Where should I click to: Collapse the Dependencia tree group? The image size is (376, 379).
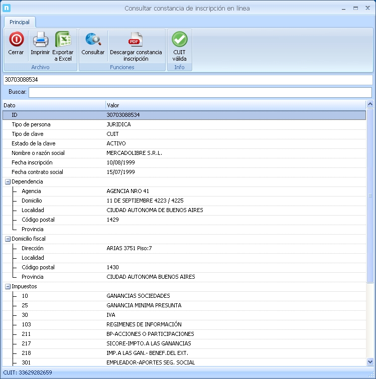coord(8,181)
